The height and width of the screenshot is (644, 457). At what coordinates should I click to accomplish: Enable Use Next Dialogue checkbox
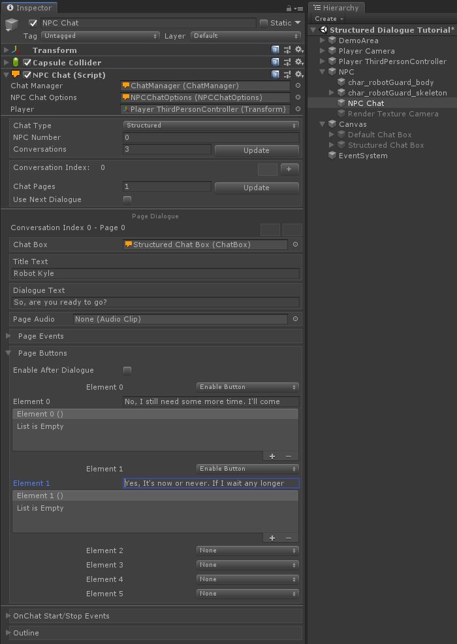point(127,199)
